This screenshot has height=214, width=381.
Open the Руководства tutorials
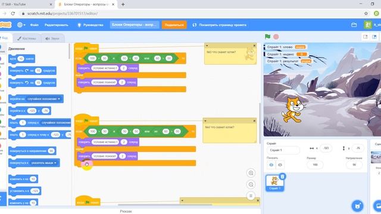(90, 25)
